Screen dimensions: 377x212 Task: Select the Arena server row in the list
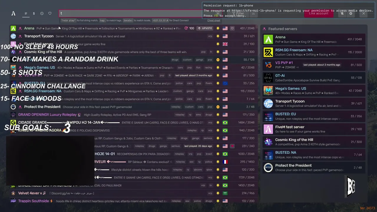(134, 28)
